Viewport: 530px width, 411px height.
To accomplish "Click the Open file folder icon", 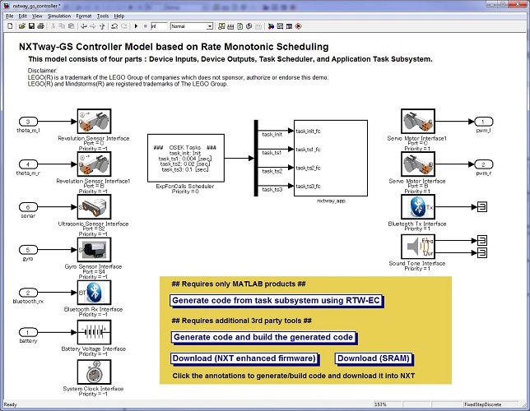I will pos(23,25).
